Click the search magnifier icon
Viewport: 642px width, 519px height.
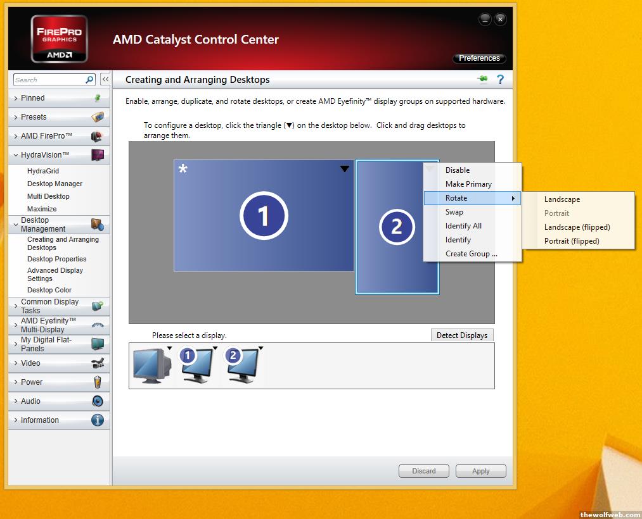pos(89,80)
